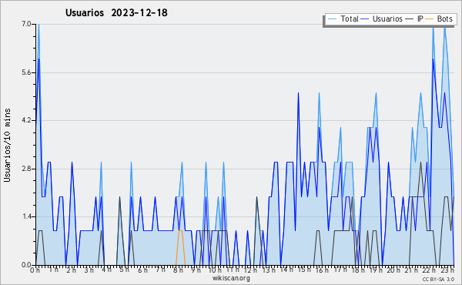Click the y-axis value 7.0
462x285 pixels.
(26, 24)
